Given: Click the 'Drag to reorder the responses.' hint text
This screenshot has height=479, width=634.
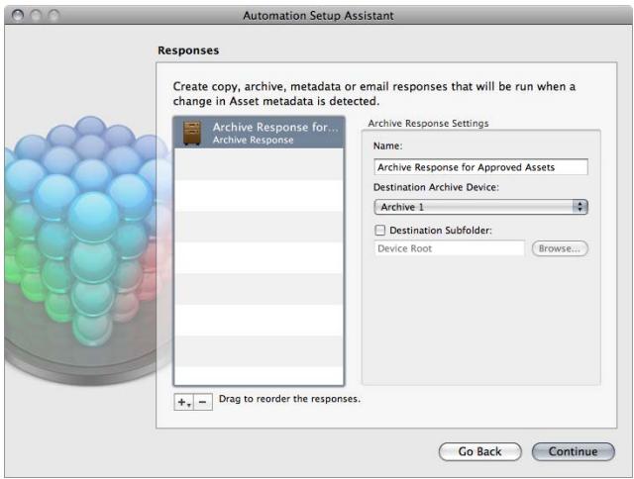Looking at the screenshot, I should pos(289,399).
